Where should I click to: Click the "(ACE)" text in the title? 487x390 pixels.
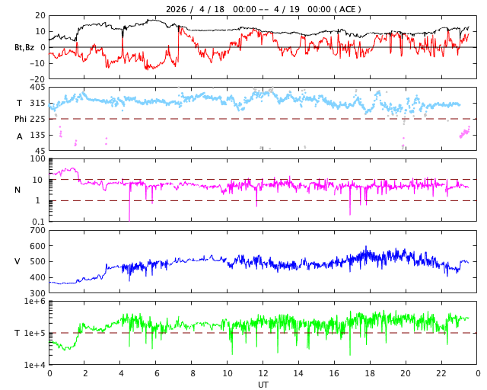coord(346,9)
